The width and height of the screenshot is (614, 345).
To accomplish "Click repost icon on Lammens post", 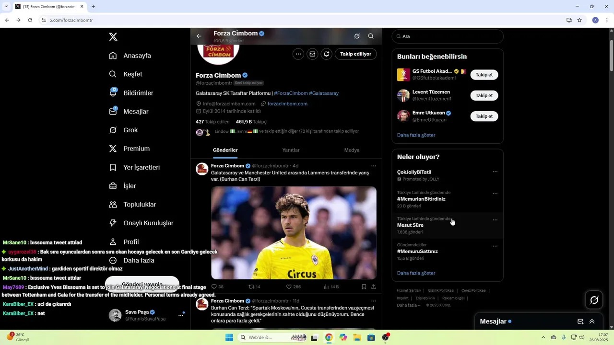I will (251, 287).
